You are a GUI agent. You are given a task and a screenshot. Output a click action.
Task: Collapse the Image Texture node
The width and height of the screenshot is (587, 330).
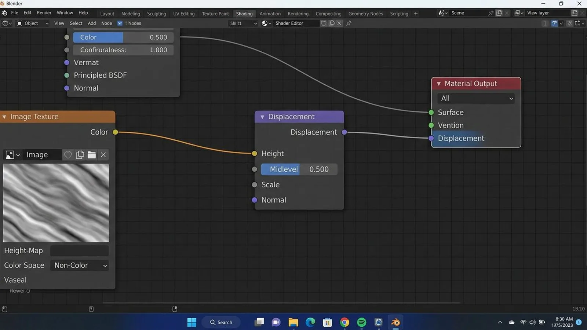4,117
